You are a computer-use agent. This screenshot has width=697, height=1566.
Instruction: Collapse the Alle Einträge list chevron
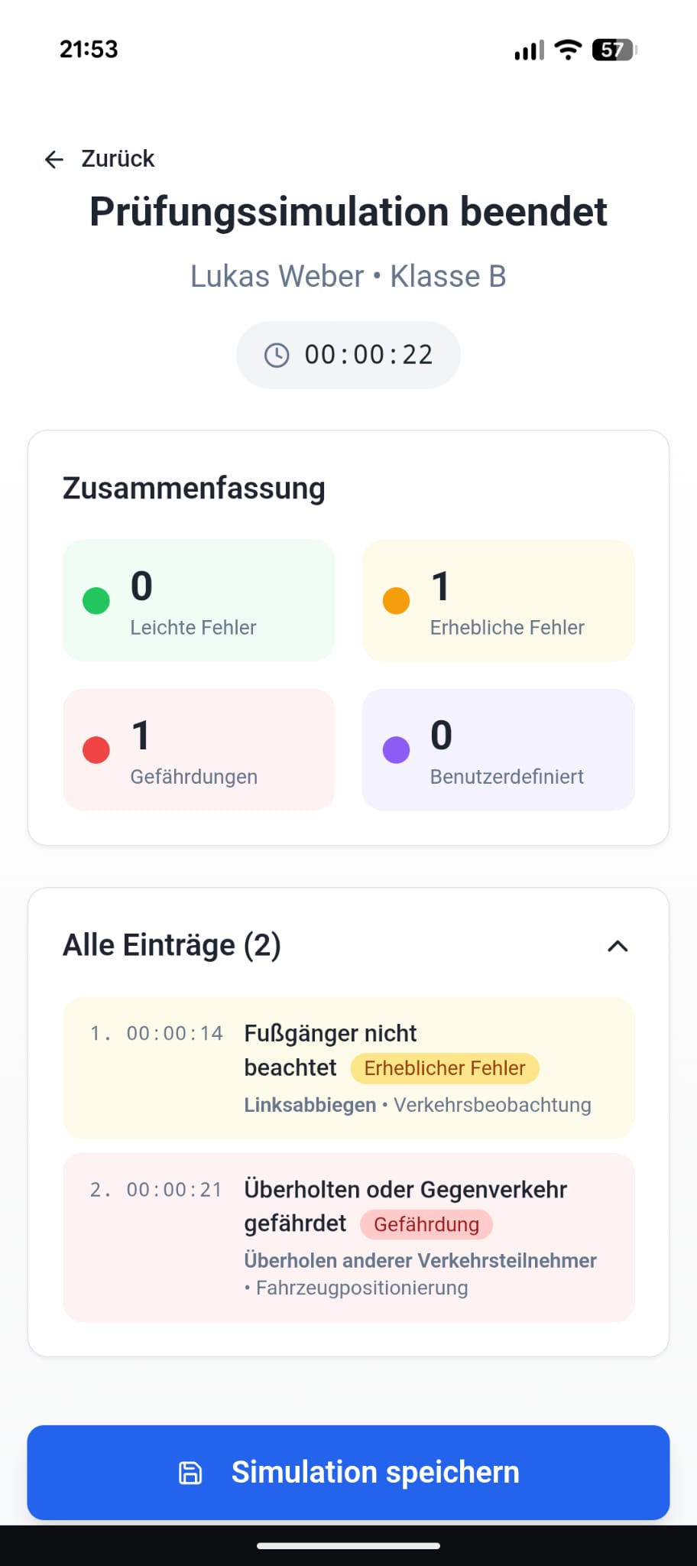[x=618, y=947]
